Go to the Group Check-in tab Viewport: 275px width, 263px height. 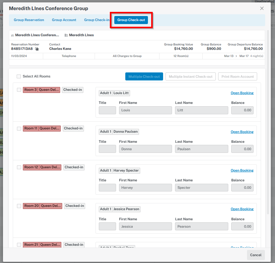click(97, 20)
